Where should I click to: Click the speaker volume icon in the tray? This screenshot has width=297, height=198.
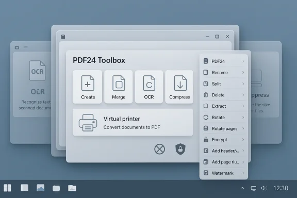point(264,188)
